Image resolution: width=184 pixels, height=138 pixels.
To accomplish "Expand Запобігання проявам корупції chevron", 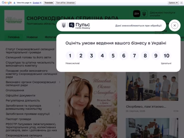I will pos(59,114).
